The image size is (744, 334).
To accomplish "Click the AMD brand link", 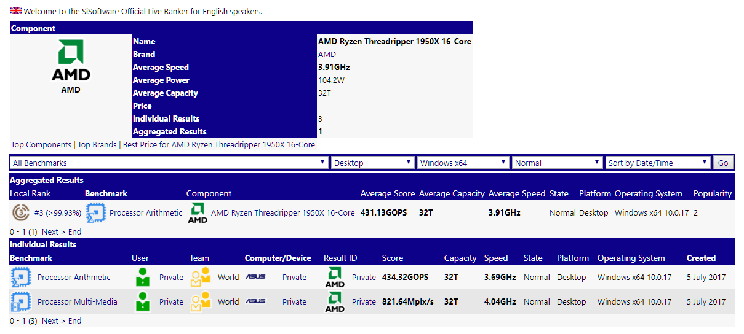I will pyautogui.click(x=327, y=55).
